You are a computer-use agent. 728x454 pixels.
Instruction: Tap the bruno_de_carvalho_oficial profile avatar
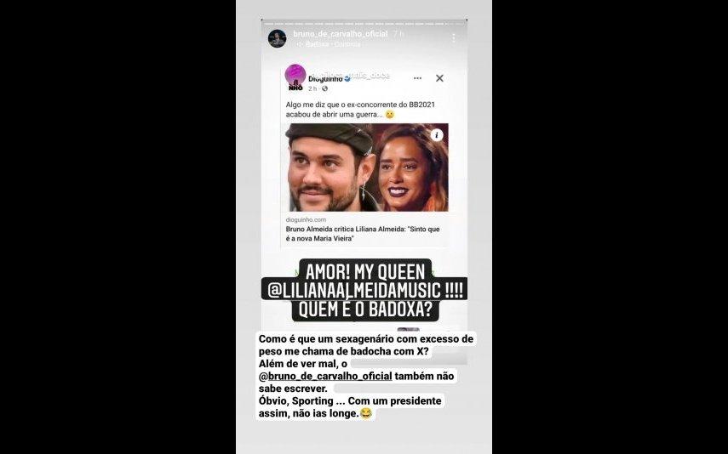(x=278, y=38)
